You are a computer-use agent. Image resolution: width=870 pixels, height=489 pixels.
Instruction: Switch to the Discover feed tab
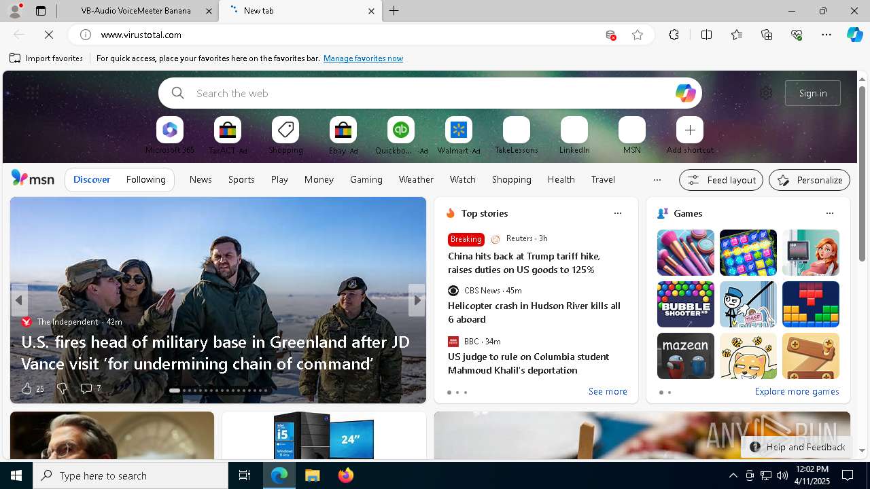(x=92, y=179)
